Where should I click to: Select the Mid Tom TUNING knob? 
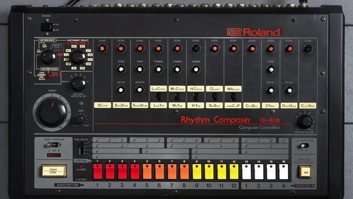click(177, 69)
